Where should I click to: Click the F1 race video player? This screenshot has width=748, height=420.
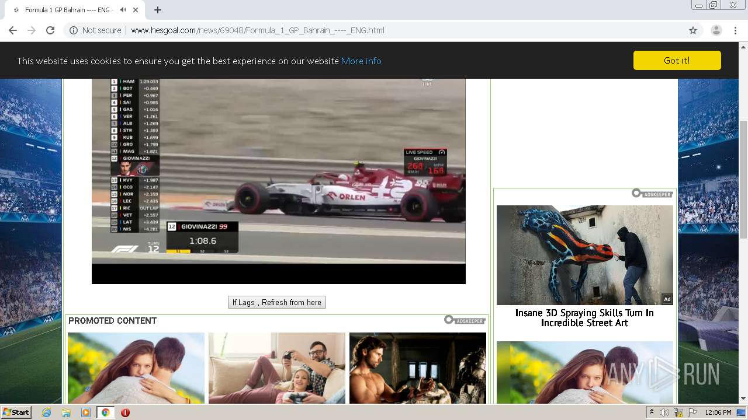click(x=279, y=181)
